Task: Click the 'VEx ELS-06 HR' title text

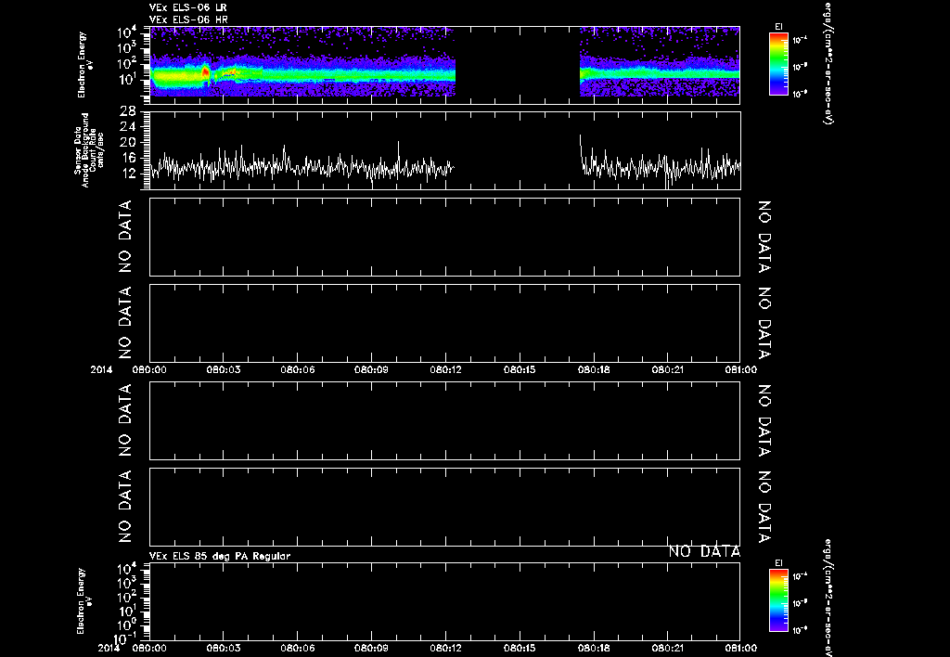Action: (188, 19)
